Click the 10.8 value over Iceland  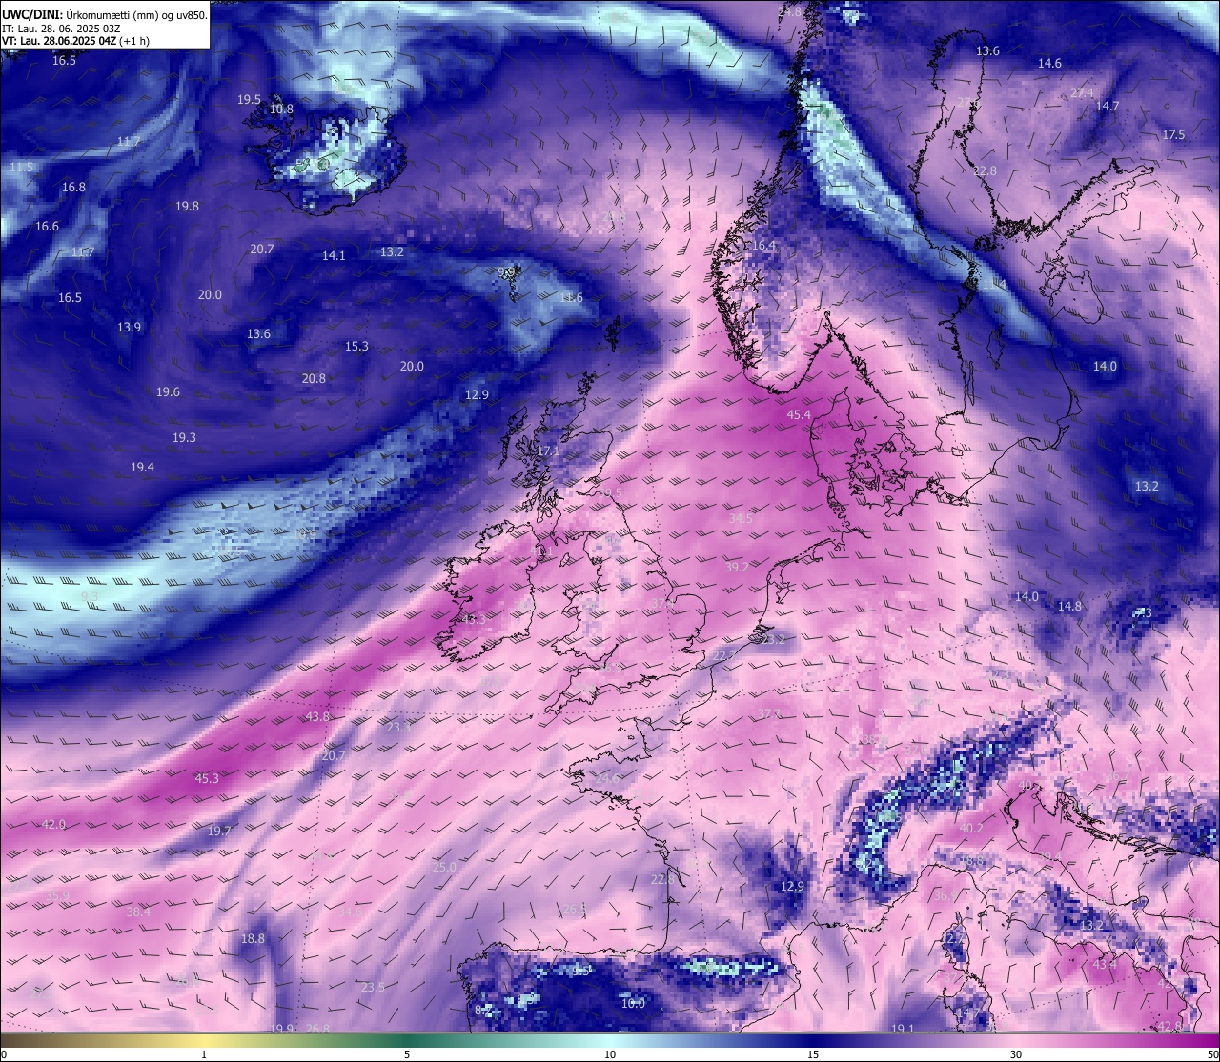tap(281, 110)
